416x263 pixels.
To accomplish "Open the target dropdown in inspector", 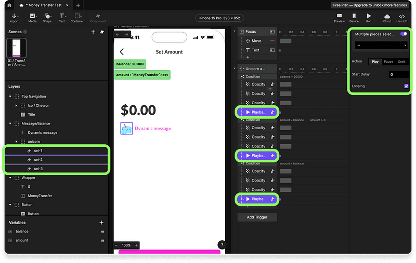I will (x=381, y=45).
